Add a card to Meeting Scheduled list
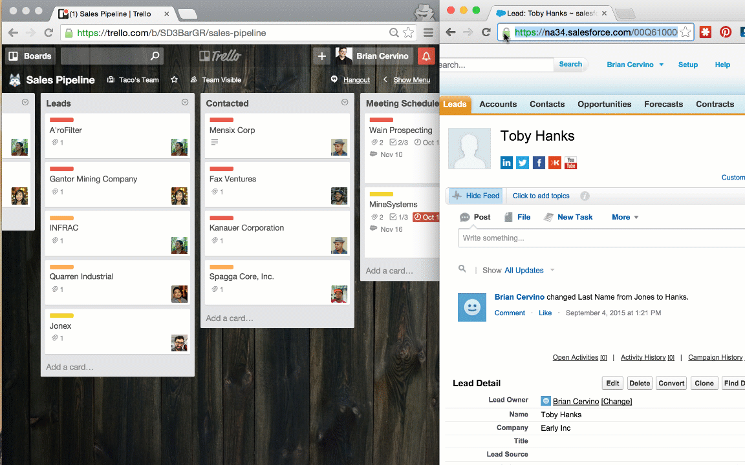 pos(389,271)
